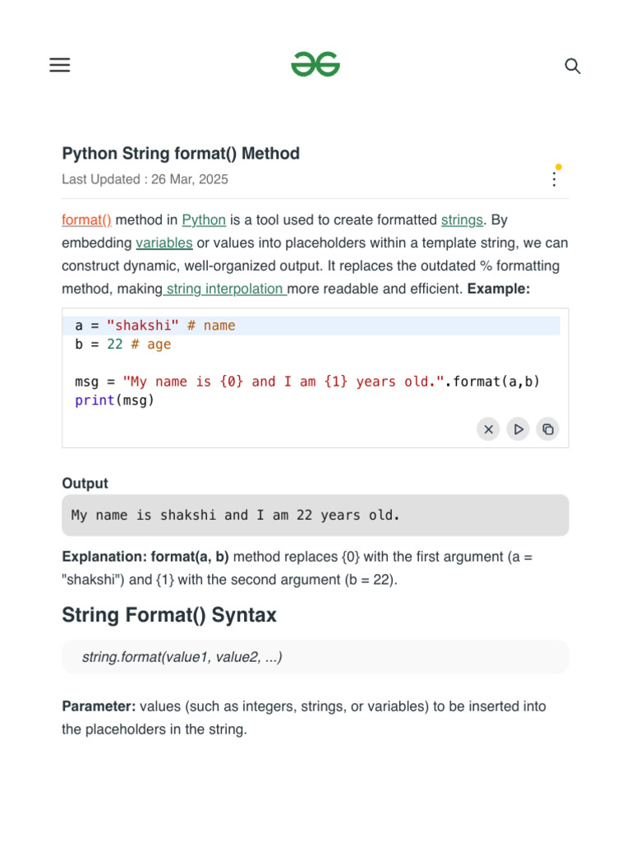Click the print(msg) code line
The image size is (631, 842).
[x=114, y=400]
